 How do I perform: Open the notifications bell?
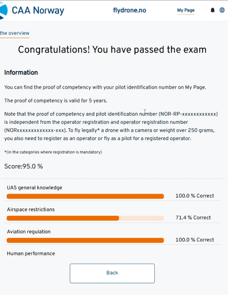pyautogui.click(x=212, y=10)
